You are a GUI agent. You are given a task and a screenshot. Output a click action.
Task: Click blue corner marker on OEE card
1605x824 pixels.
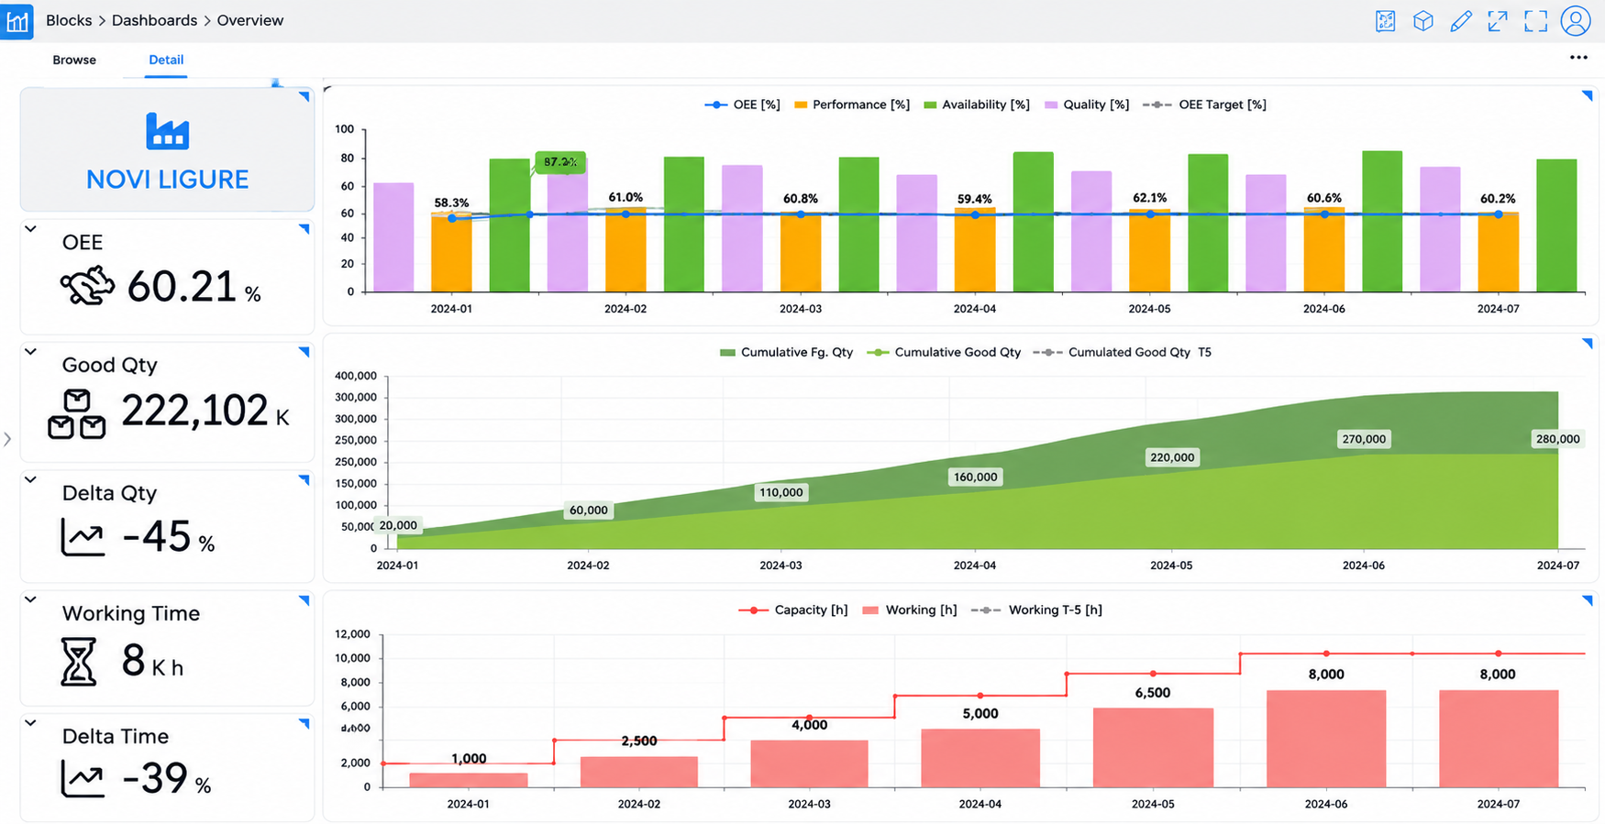point(304,229)
